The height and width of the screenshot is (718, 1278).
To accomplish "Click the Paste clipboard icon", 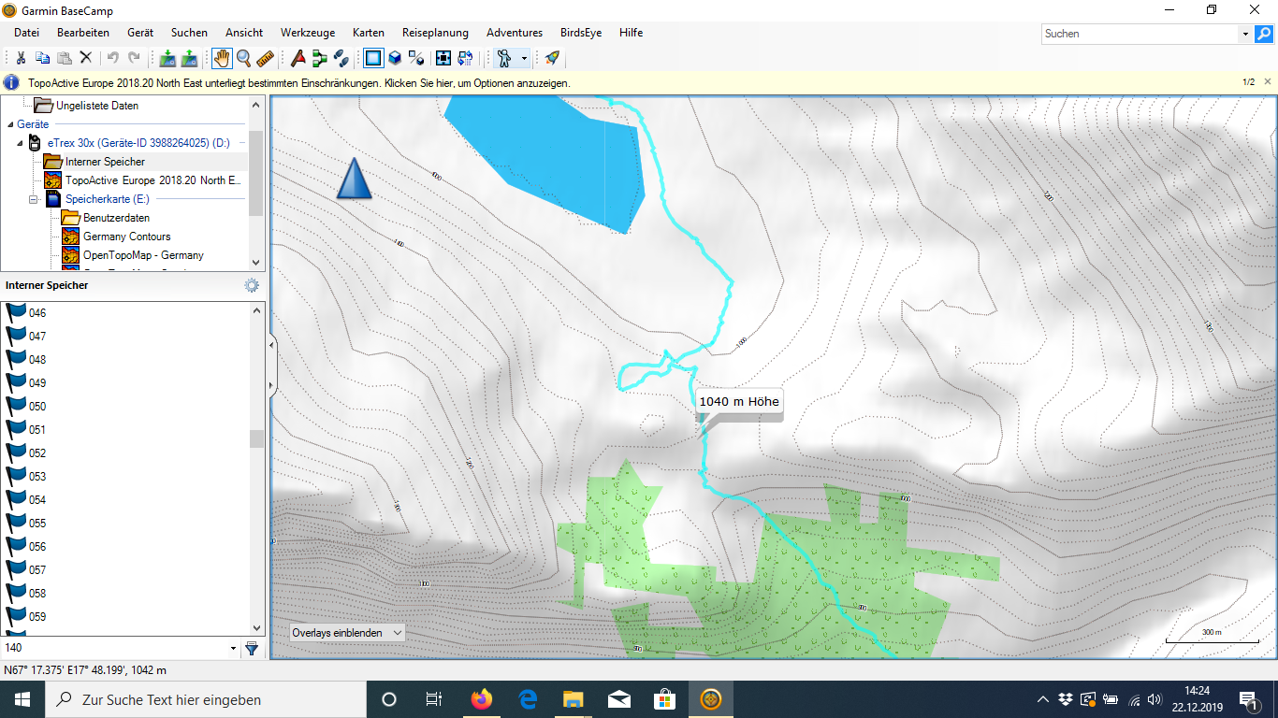I will [x=64, y=58].
